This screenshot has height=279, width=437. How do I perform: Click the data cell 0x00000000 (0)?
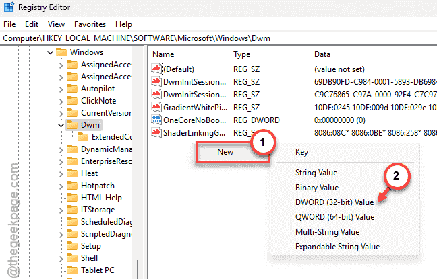pos(339,120)
